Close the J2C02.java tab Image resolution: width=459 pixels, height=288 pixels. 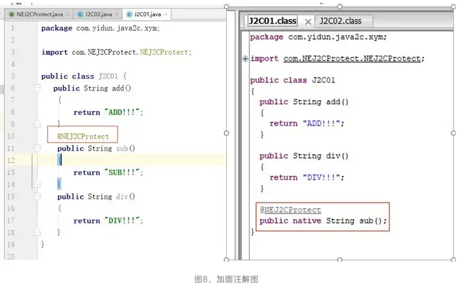(x=116, y=14)
